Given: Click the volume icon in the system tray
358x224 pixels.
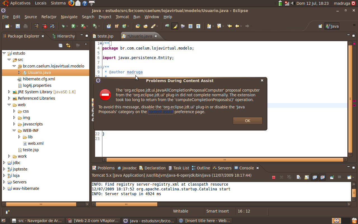Looking at the screenshot, I should (x=293, y=3).
